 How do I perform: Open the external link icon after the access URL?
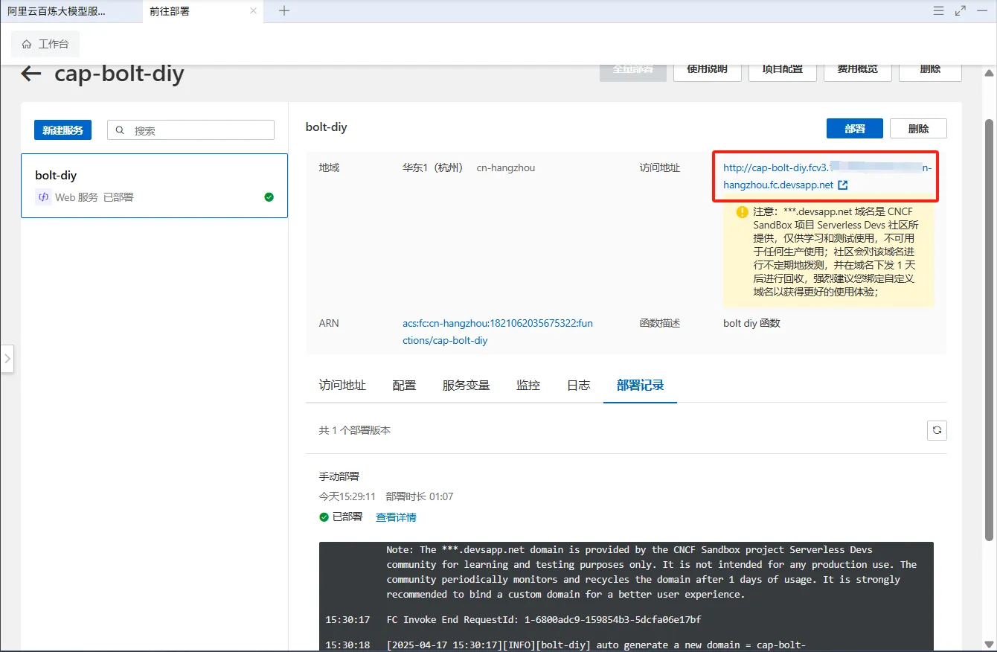point(843,185)
